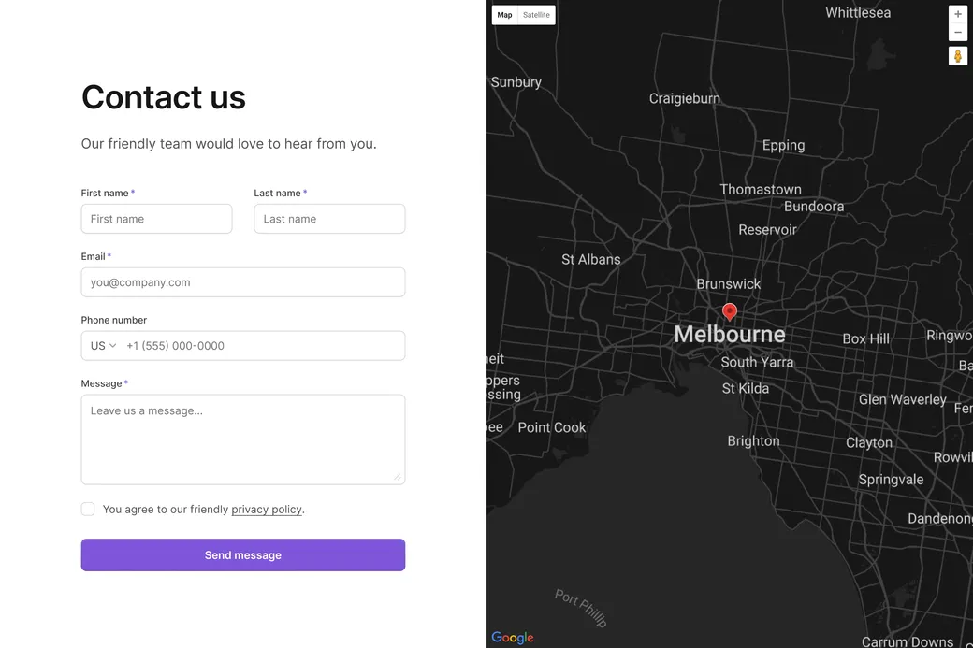
Task: Switch to the Satellite view tab
Action: (x=536, y=15)
